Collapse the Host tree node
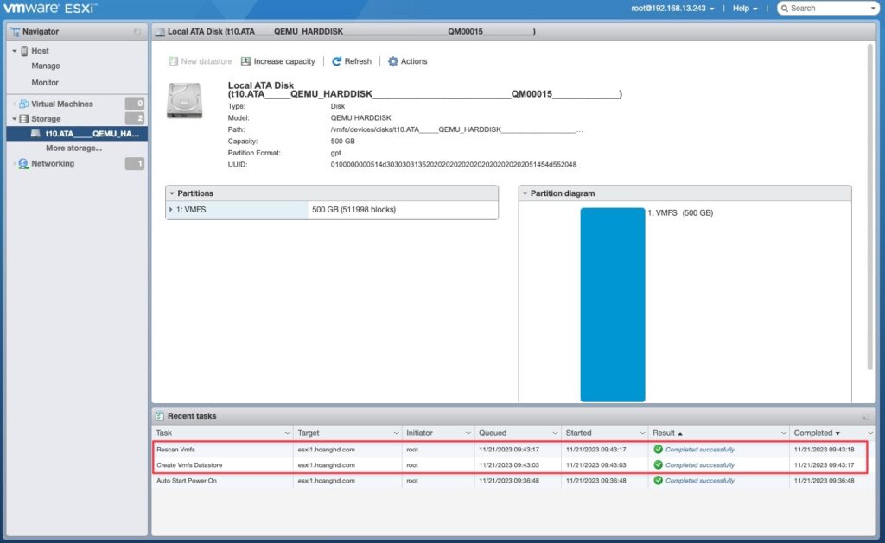This screenshot has width=885, height=543. point(15,51)
